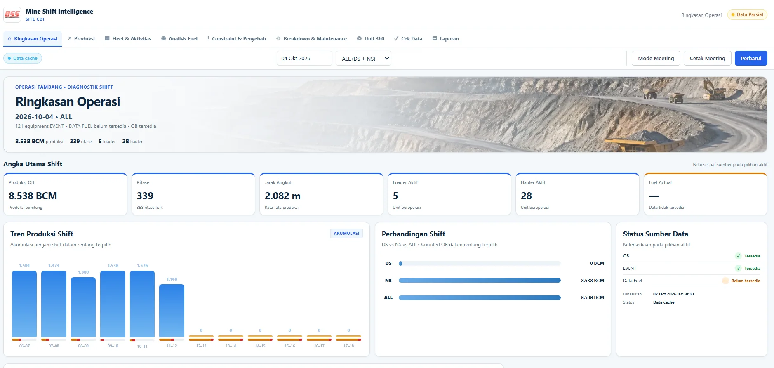Click the Fuel Actual metric card
This screenshot has width=774, height=368.
(x=706, y=194)
